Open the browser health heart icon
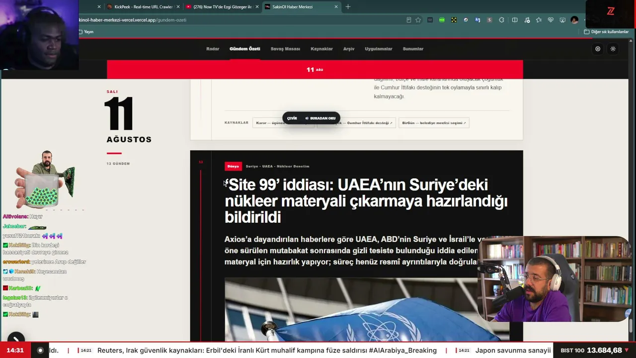This screenshot has width=636, height=358. 551,20
